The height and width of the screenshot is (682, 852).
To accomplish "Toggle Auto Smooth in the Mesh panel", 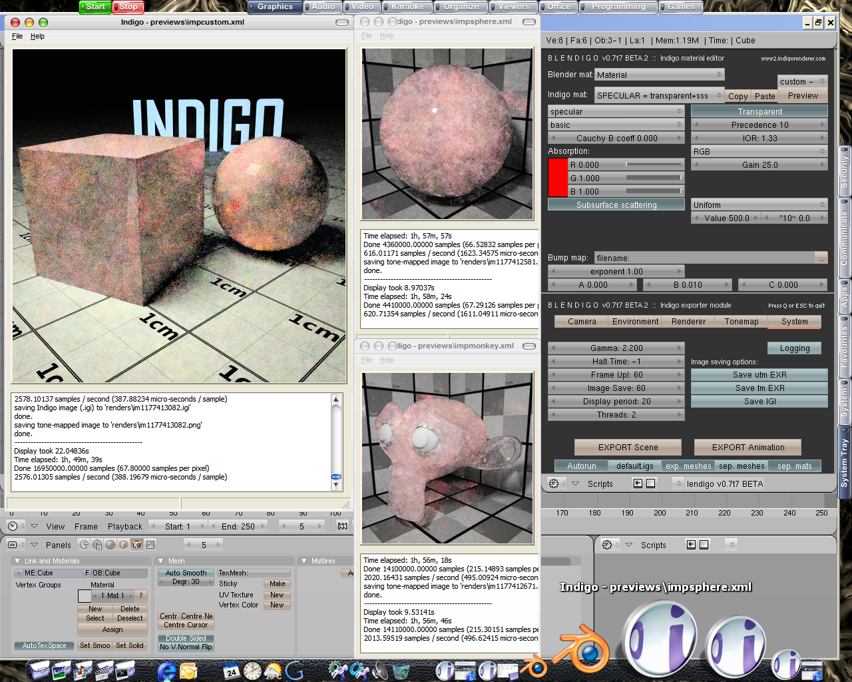I will [x=186, y=573].
